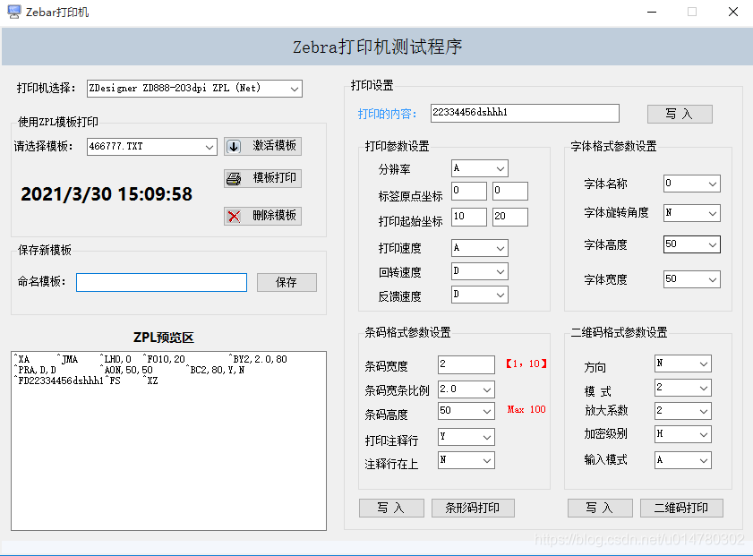Viewport: 753px width, 556px height.
Task: Close the Zebar打印机 window
Action: pyautogui.click(x=732, y=12)
